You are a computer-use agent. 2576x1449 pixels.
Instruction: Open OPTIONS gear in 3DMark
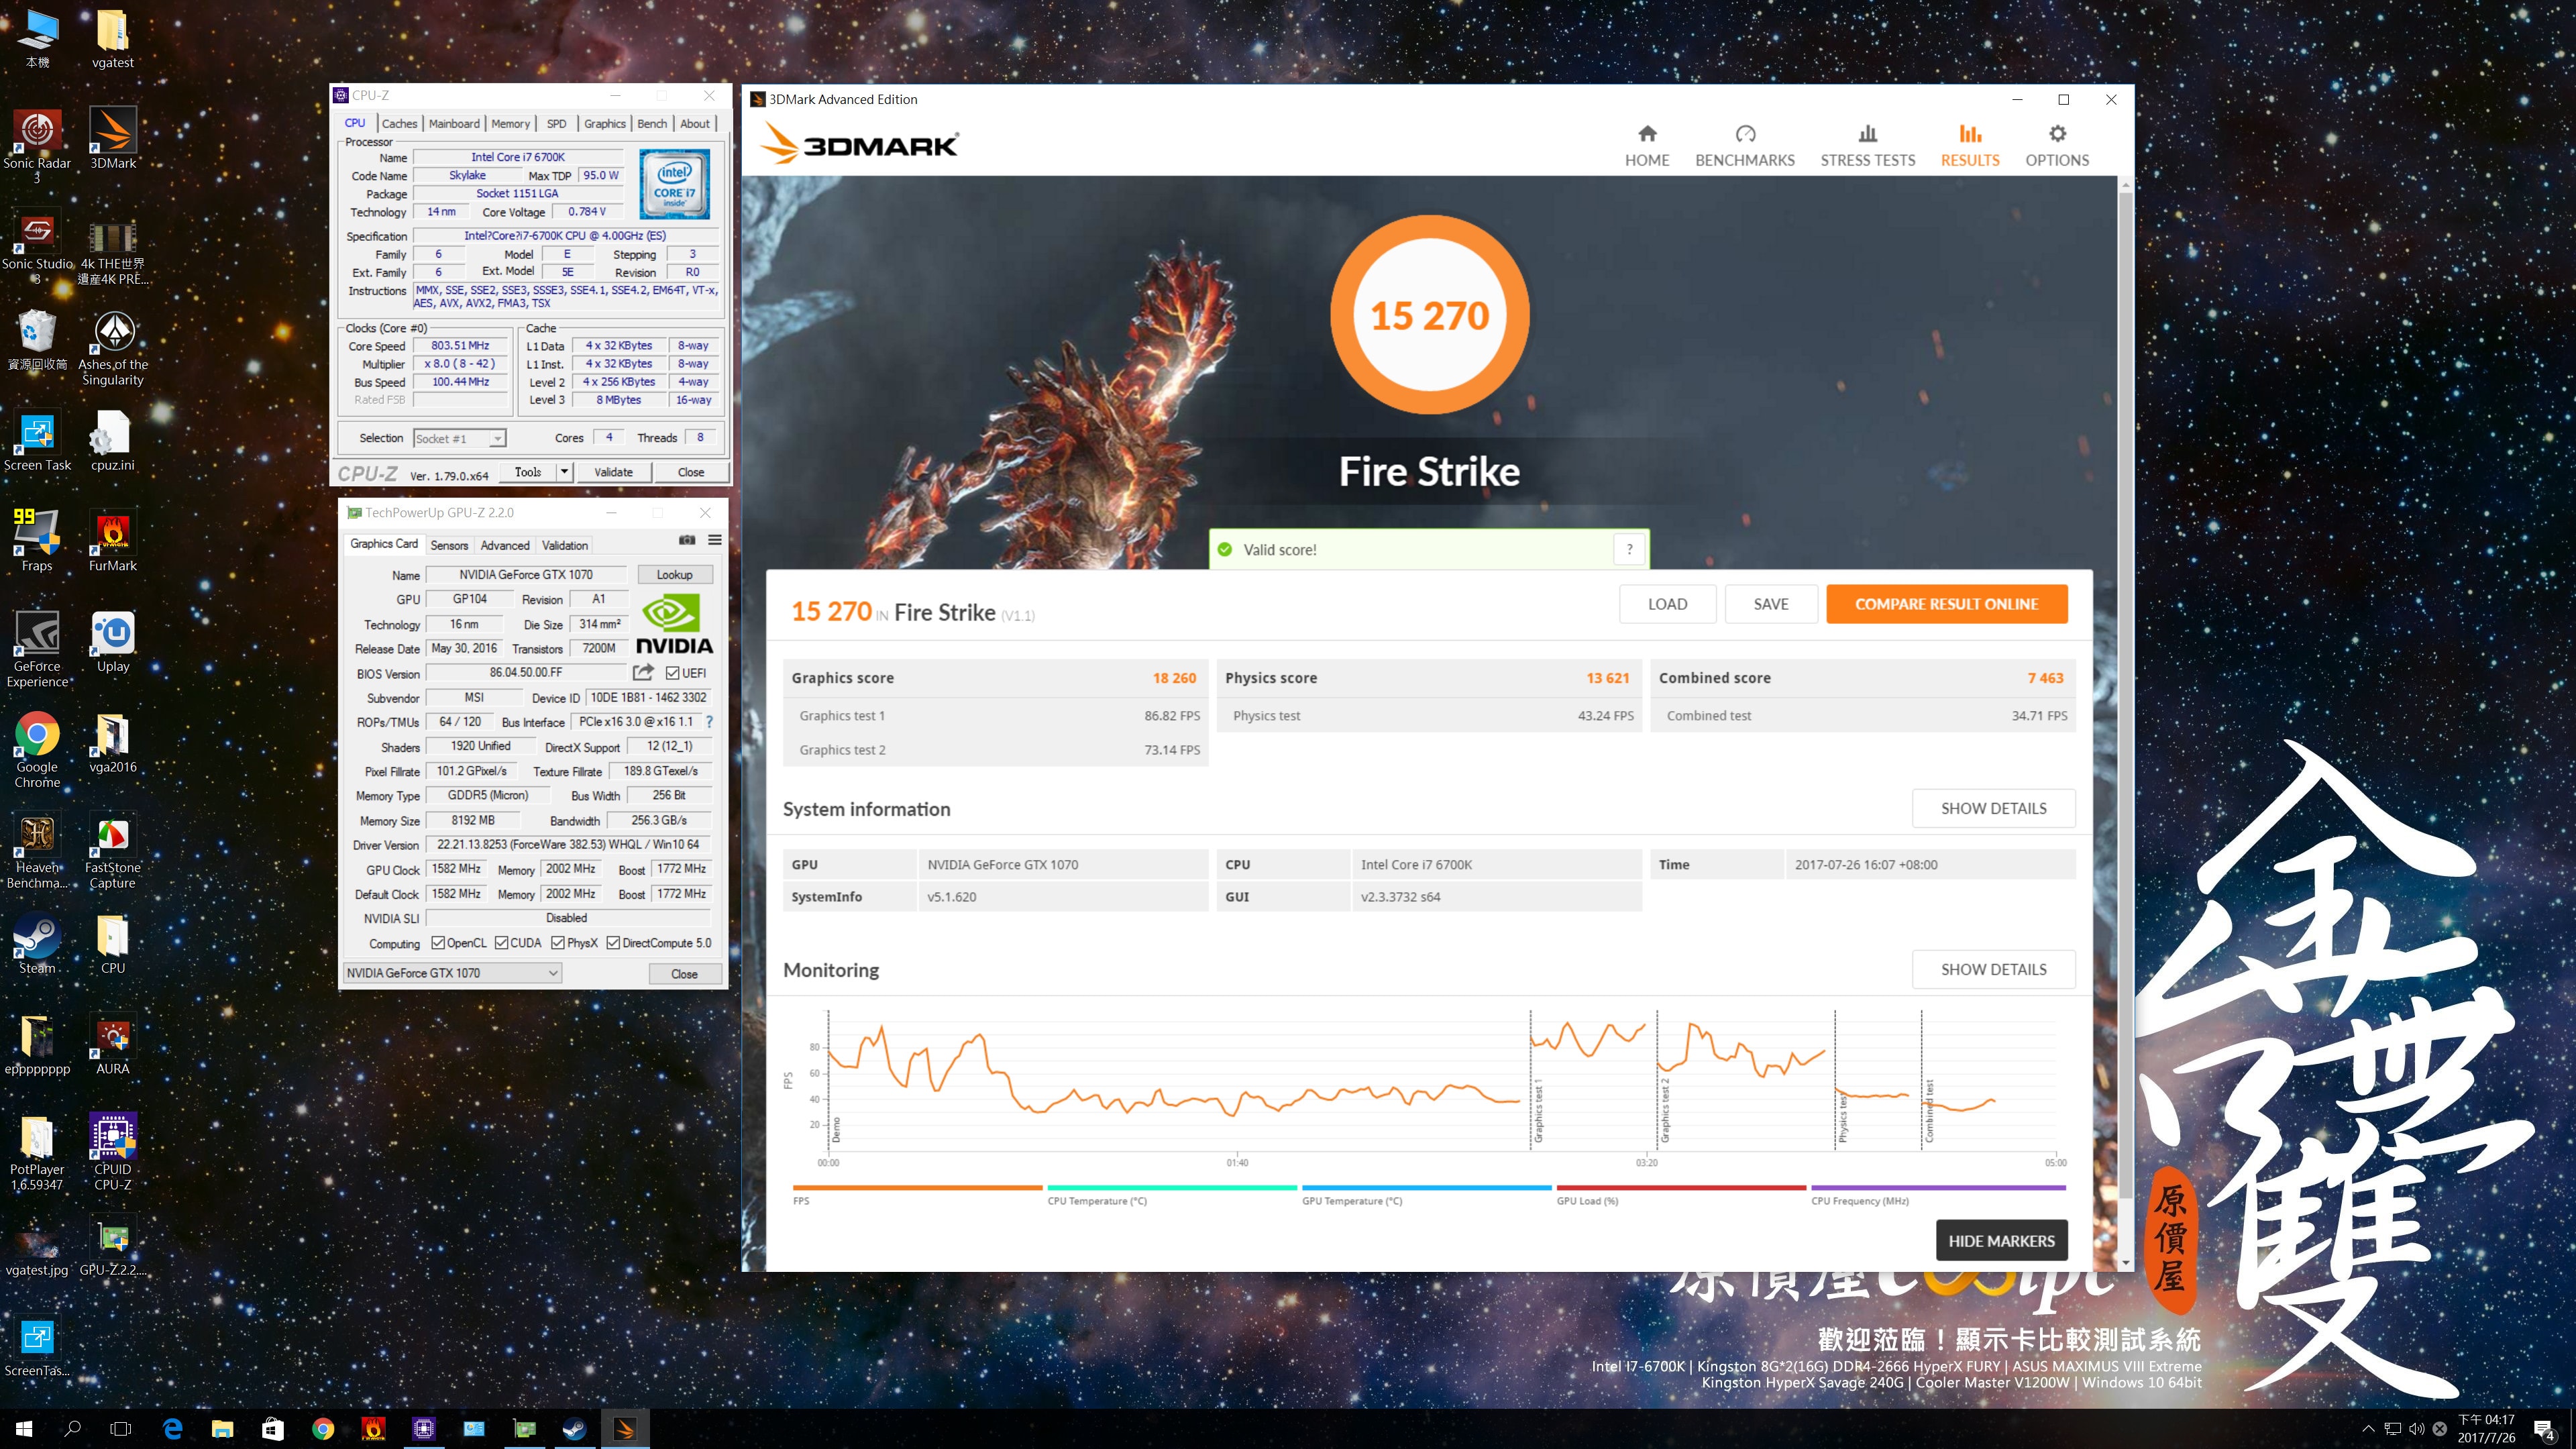2057,146
